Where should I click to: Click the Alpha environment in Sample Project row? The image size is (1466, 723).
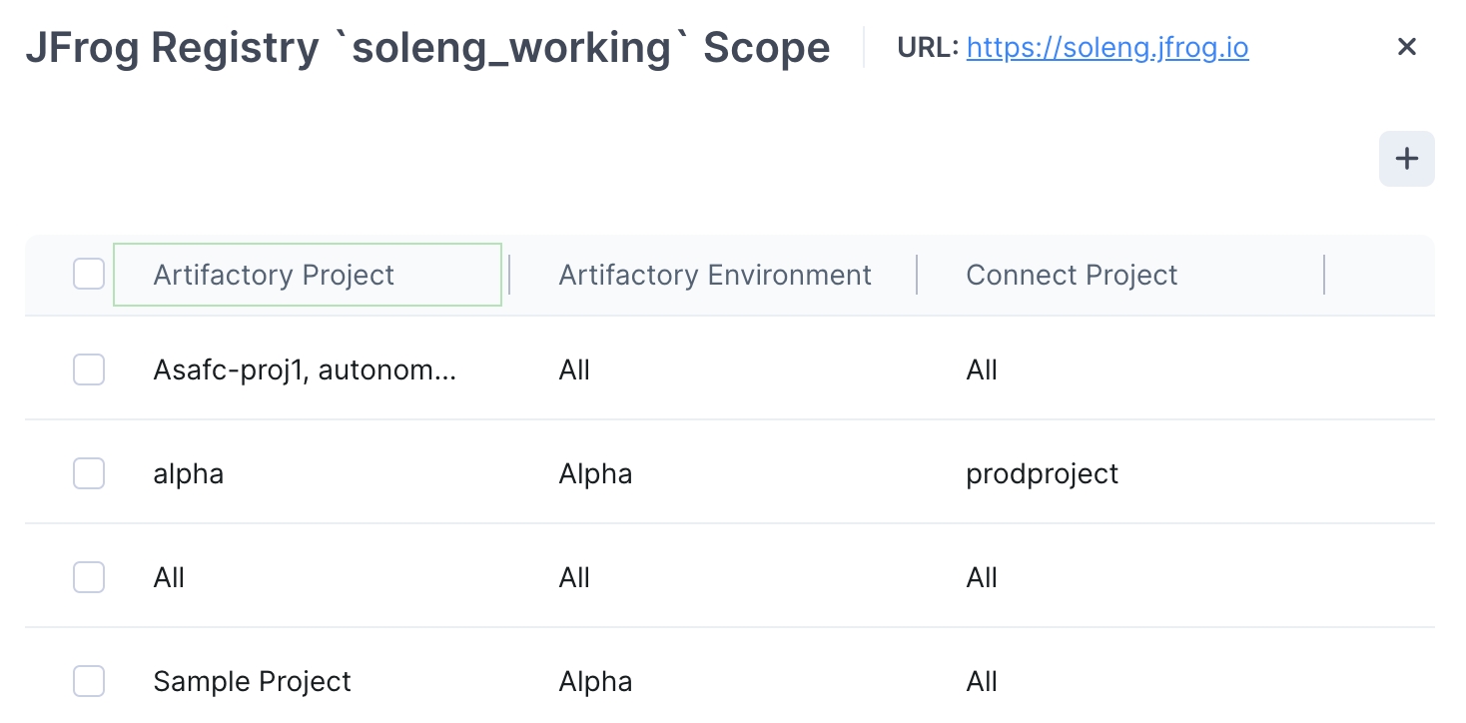pyautogui.click(x=595, y=681)
